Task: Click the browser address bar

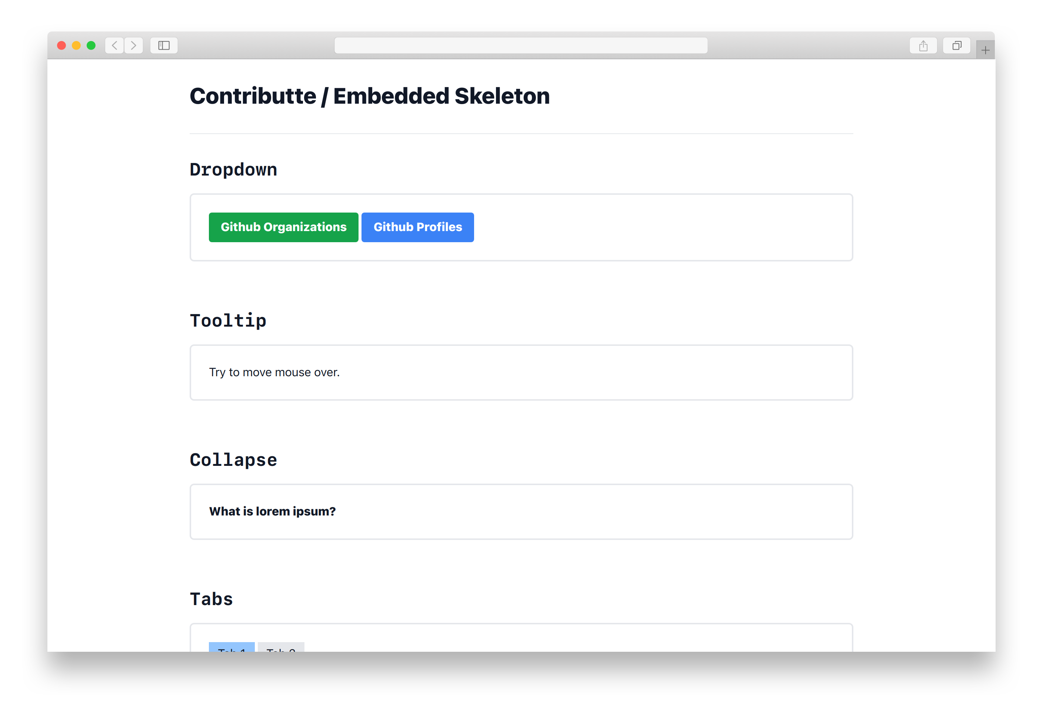Action: tap(521, 45)
